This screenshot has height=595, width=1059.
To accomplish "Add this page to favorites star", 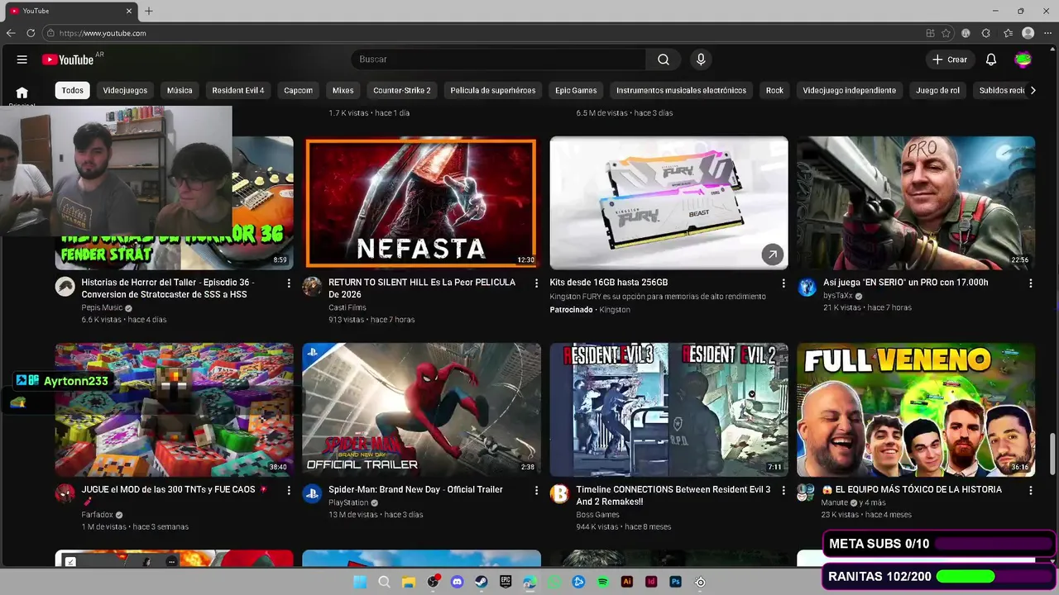I will click(x=946, y=33).
